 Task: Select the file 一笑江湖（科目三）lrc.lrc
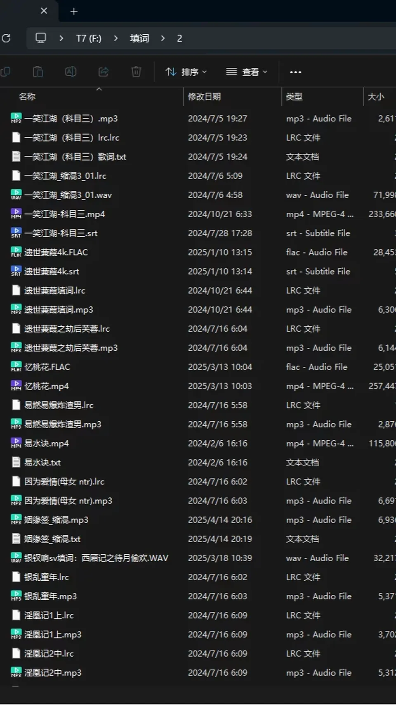click(x=72, y=138)
